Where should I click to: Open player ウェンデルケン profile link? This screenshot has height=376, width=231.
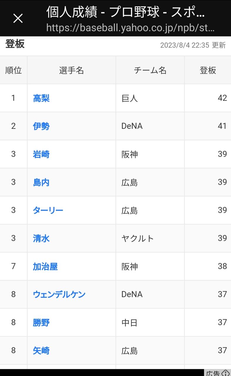click(59, 294)
